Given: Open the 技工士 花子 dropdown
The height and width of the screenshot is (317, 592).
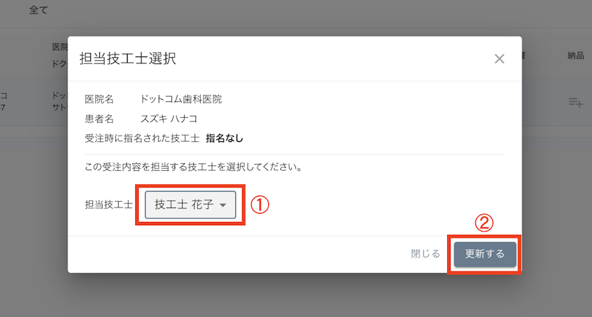Looking at the screenshot, I should tap(190, 205).
